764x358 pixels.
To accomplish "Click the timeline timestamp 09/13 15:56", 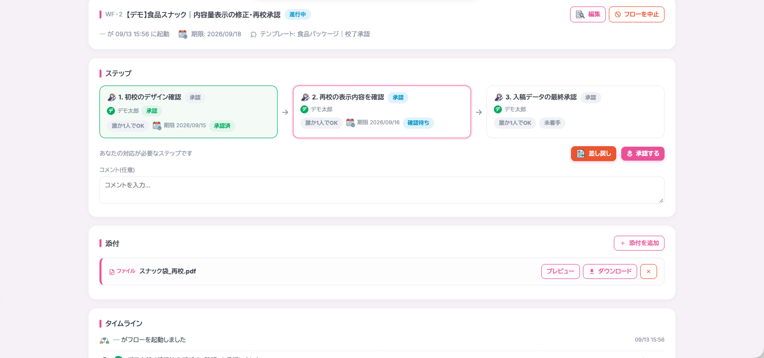I will [x=650, y=340].
